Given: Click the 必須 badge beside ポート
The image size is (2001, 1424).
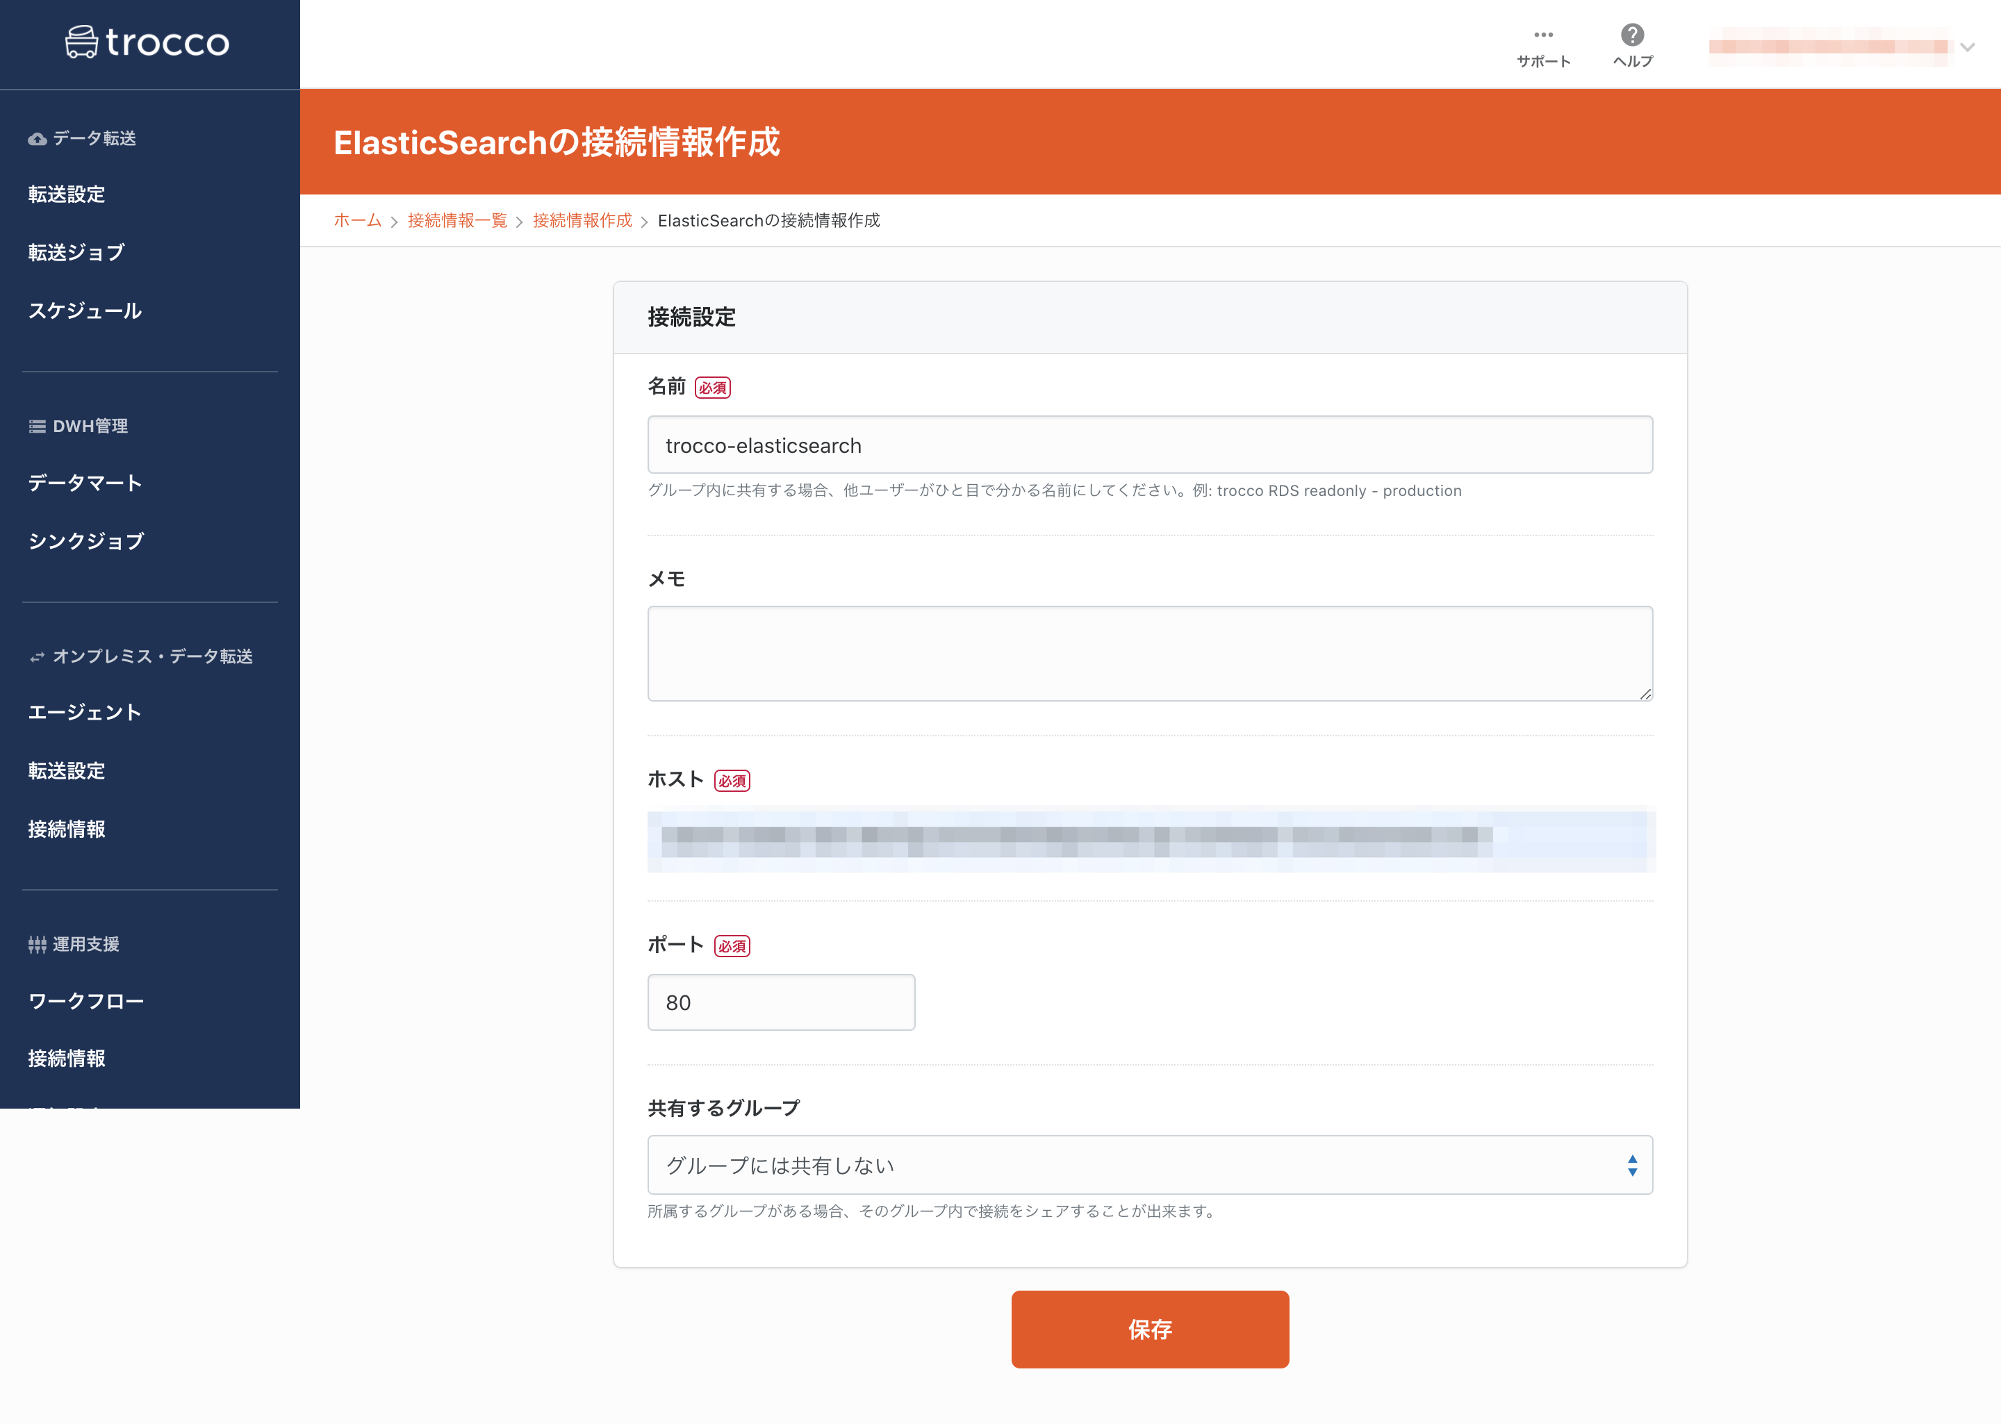Looking at the screenshot, I should tap(732, 946).
